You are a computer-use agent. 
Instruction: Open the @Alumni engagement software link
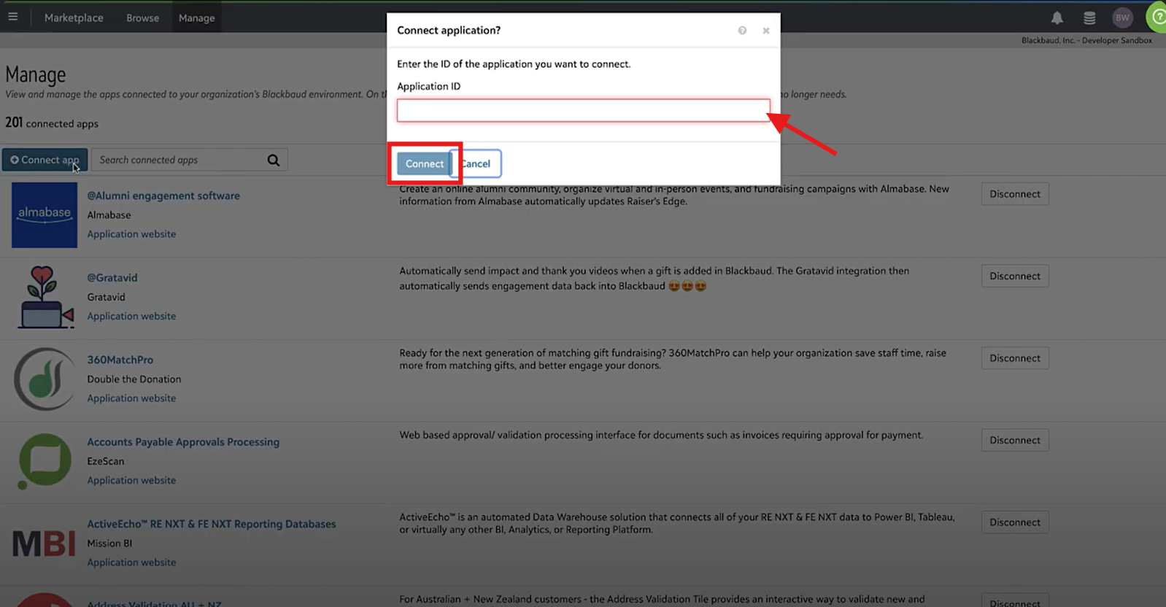pyautogui.click(x=163, y=196)
